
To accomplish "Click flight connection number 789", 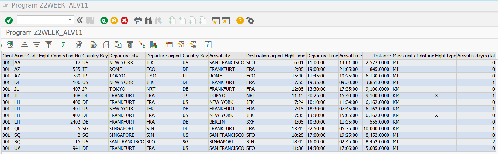I will click(60, 76).
